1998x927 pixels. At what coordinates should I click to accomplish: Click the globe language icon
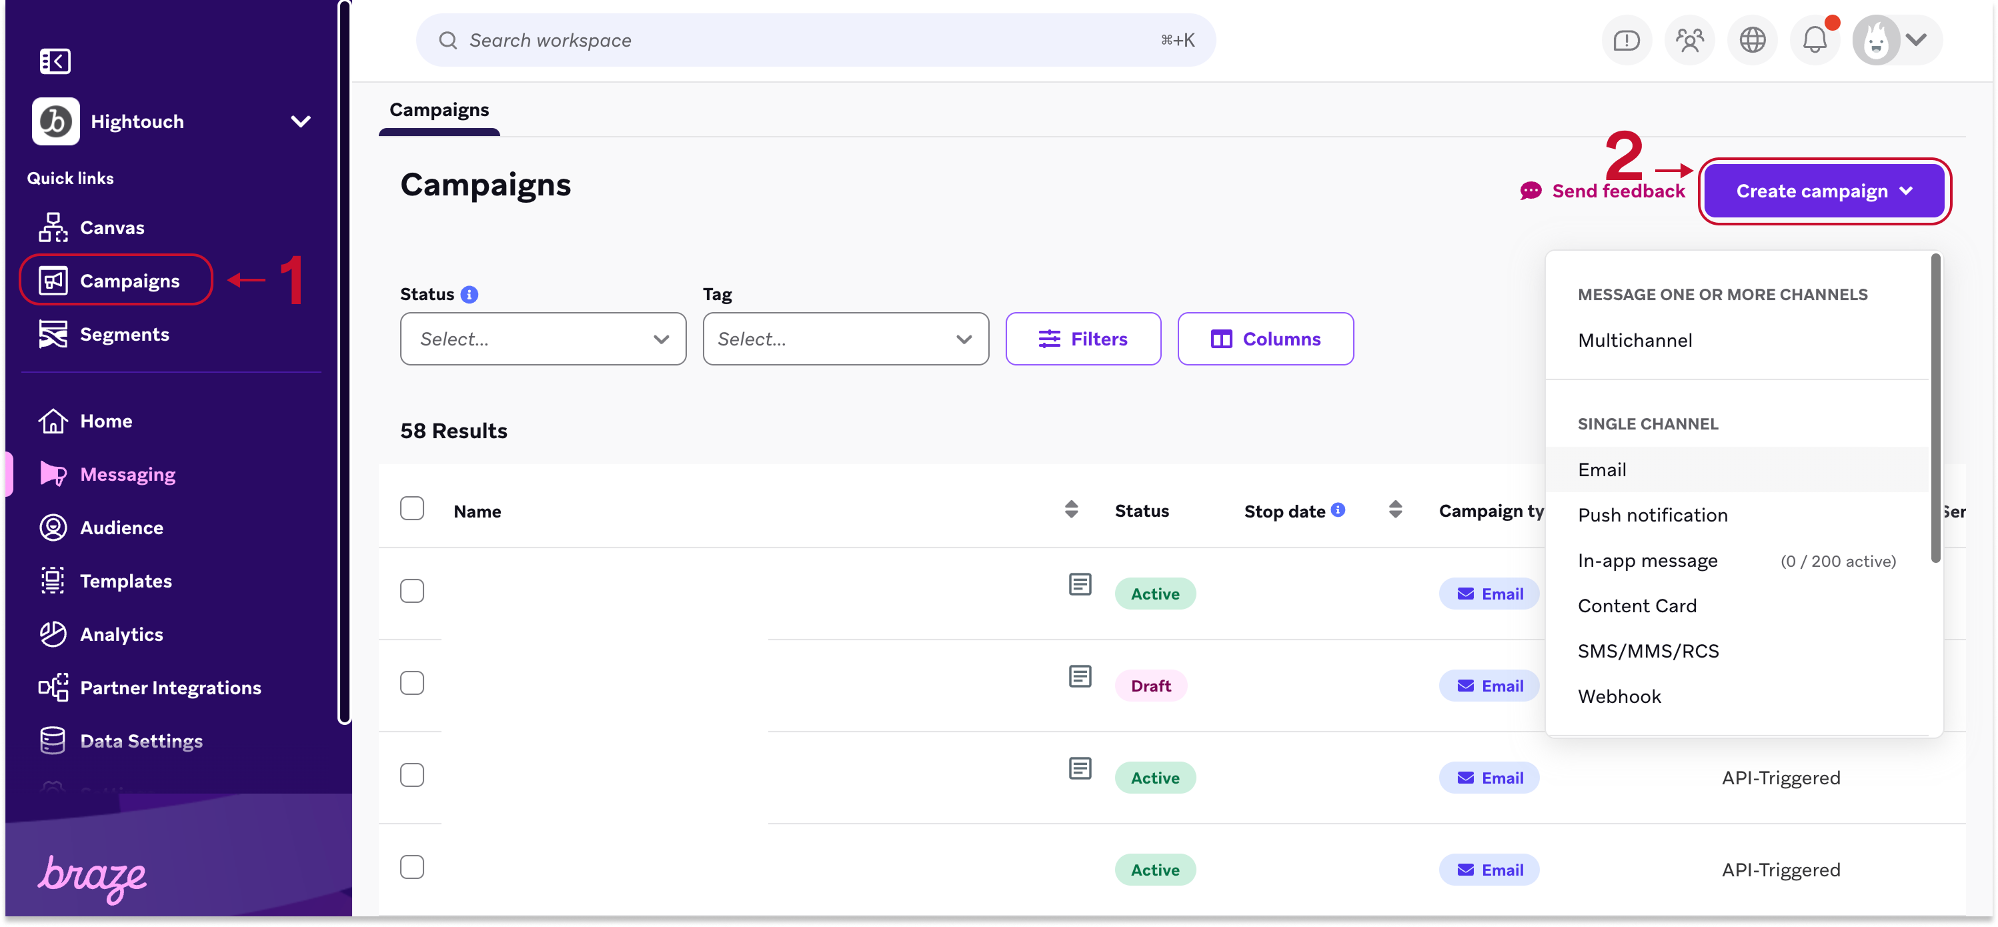[x=1751, y=39]
